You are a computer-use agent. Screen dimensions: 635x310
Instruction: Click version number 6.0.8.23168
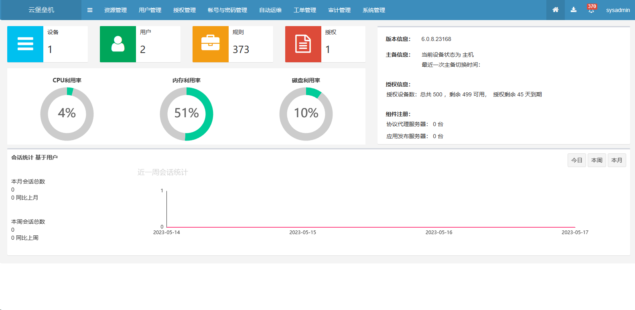436,39
